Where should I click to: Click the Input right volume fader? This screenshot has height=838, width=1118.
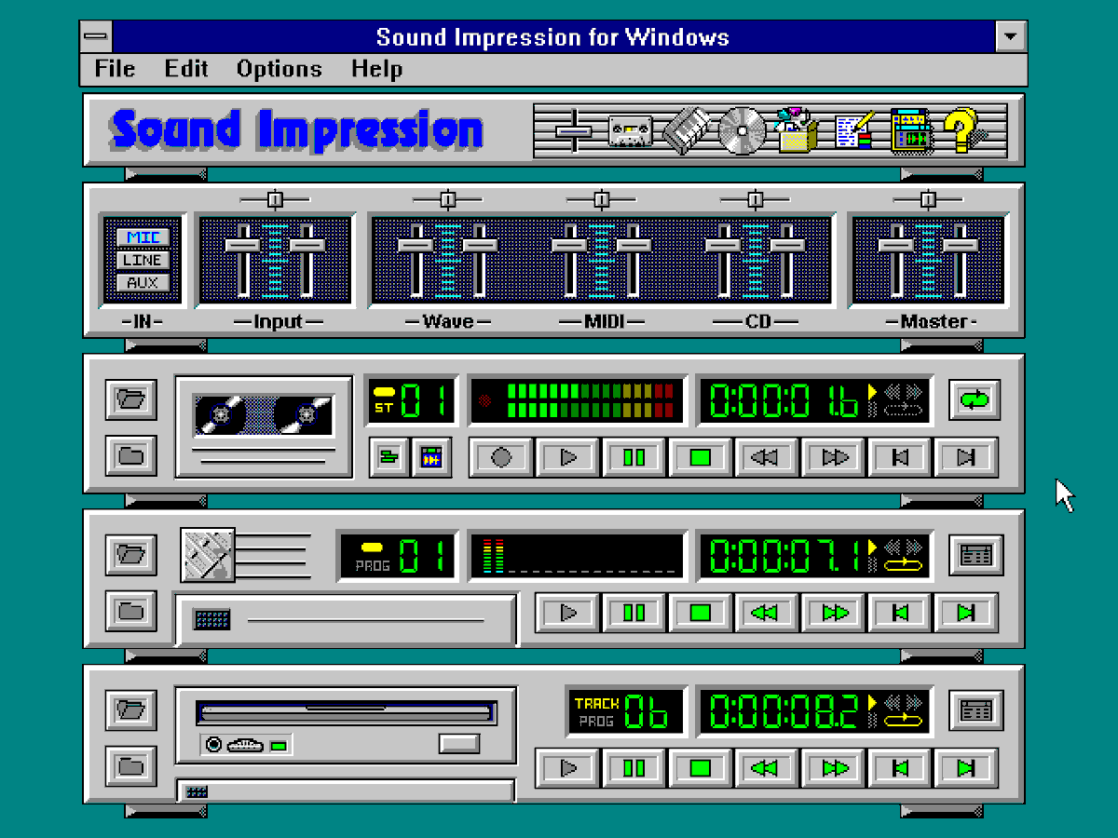click(x=307, y=245)
